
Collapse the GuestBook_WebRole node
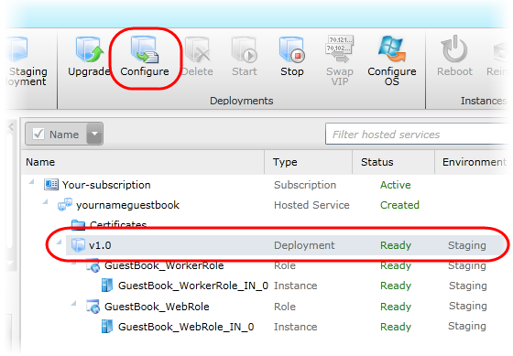pos(73,303)
